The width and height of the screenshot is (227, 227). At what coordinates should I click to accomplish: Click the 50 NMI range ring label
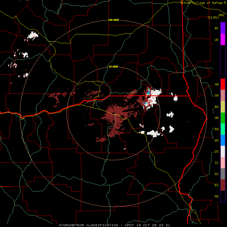pos(113,67)
